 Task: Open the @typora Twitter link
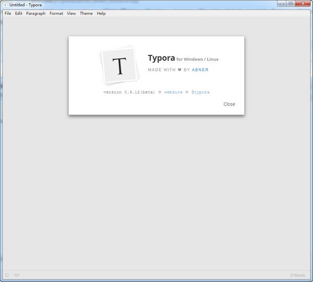200,92
